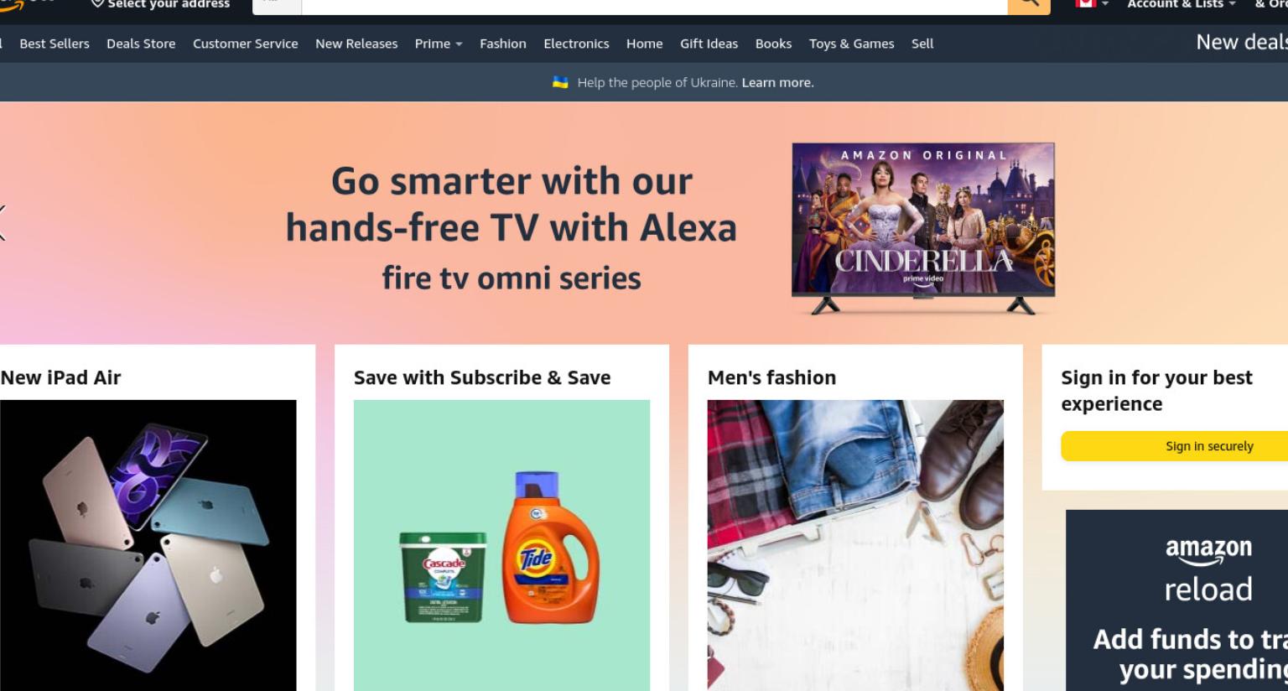Click into the main search input field
Screen dimensions: 1288x691
tap(654, 4)
